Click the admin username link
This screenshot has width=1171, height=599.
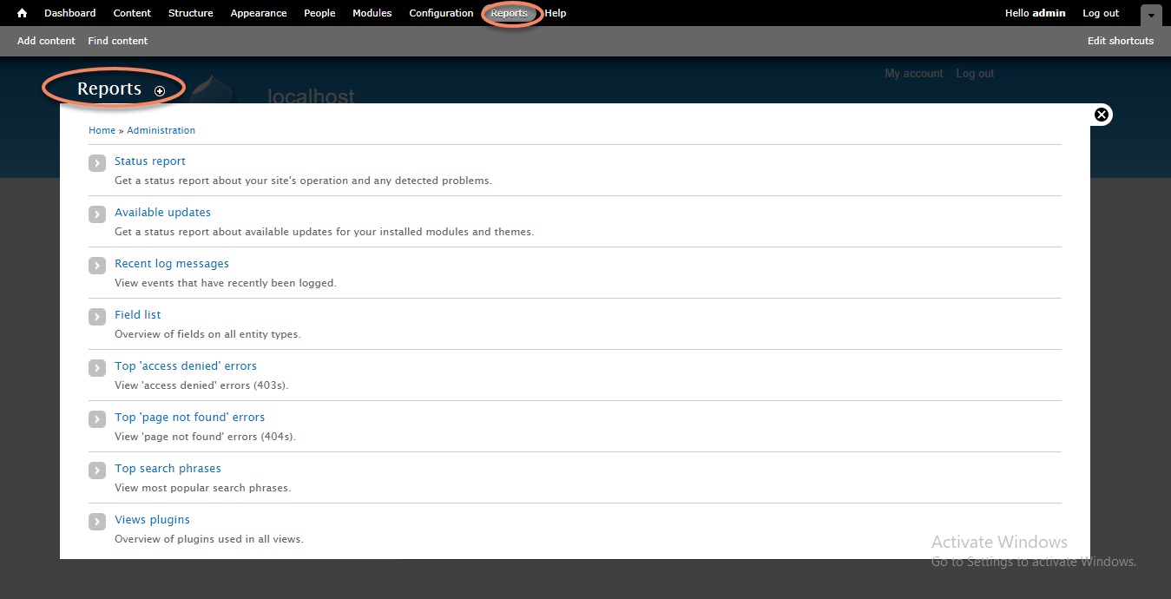click(x=1049, y=13)
